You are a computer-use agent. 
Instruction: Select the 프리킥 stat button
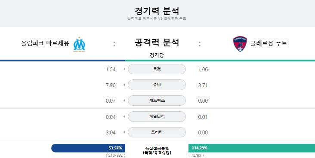point(157,132)
